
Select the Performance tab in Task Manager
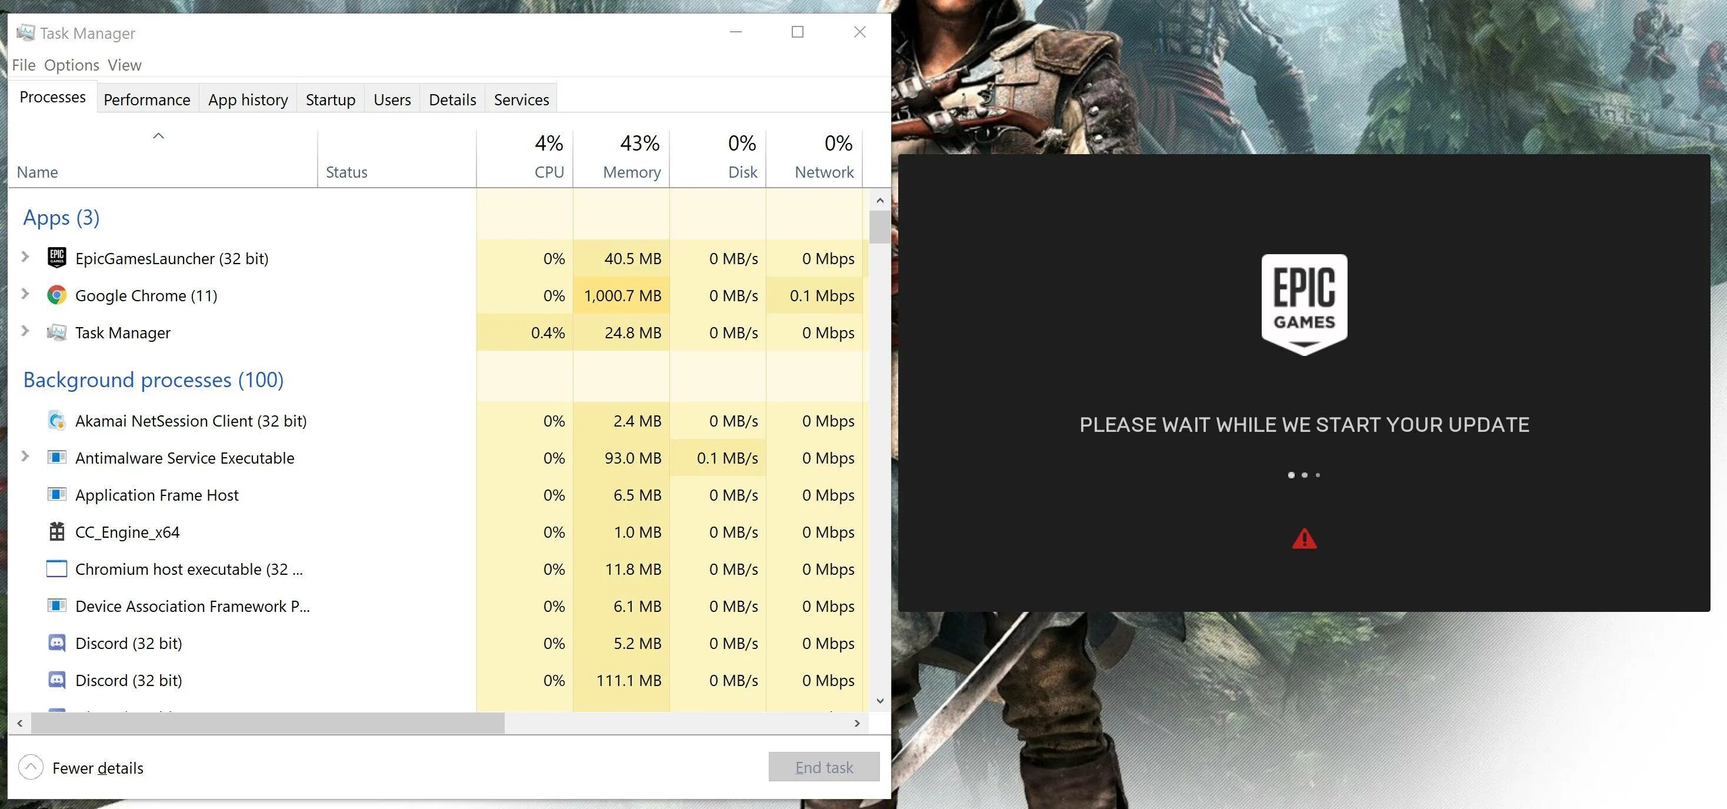pos(146,98)
